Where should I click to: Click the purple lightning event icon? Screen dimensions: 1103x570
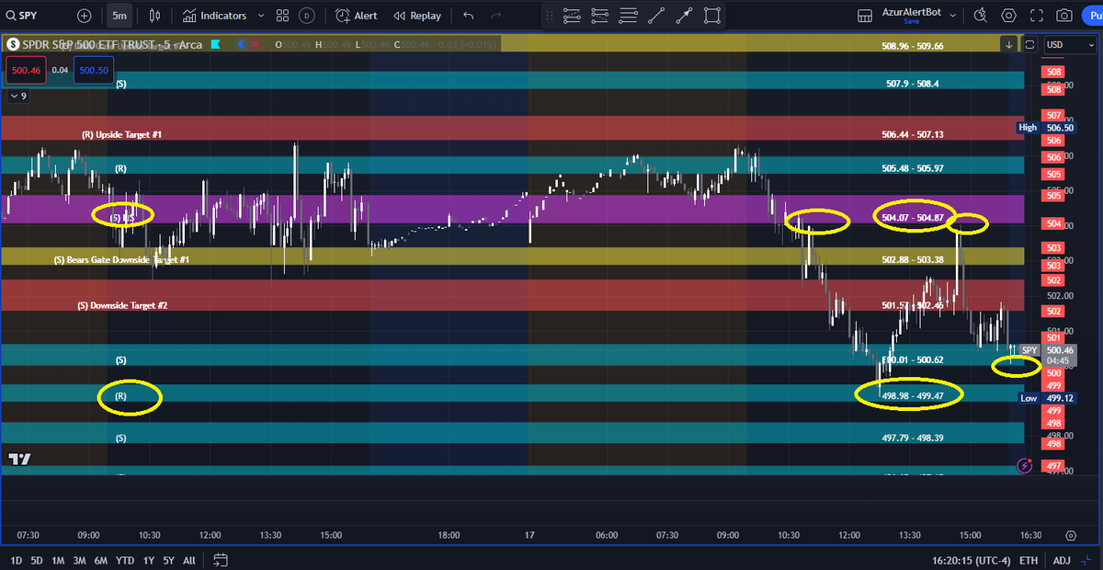click(x=1024, y=466)
